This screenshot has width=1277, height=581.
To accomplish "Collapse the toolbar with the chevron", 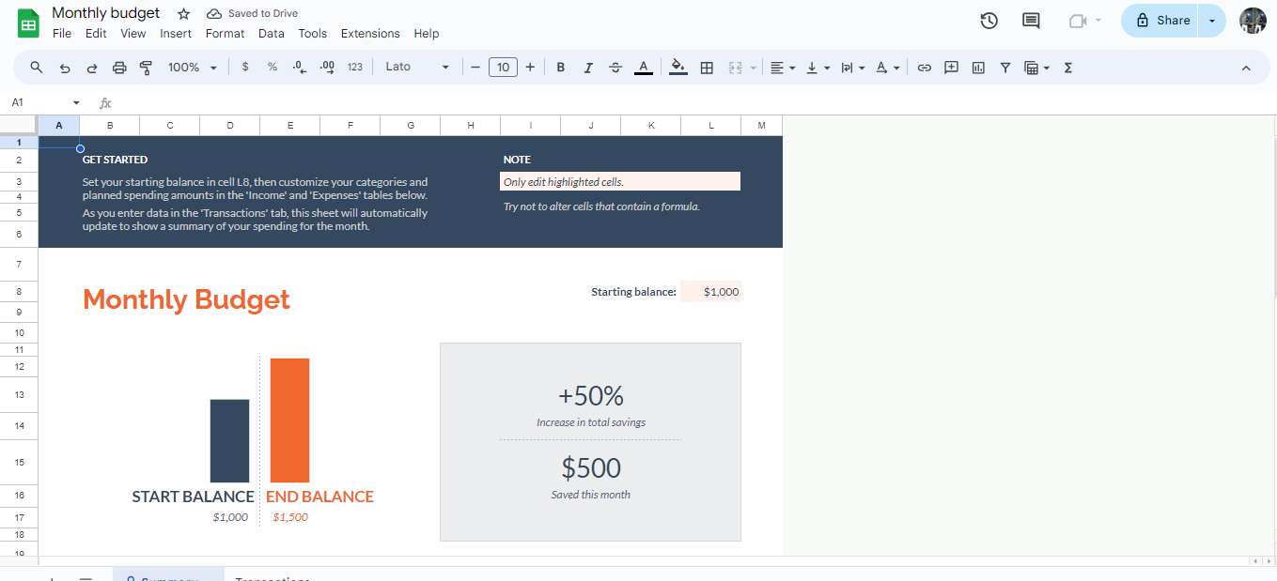I will coord(1246,68).
